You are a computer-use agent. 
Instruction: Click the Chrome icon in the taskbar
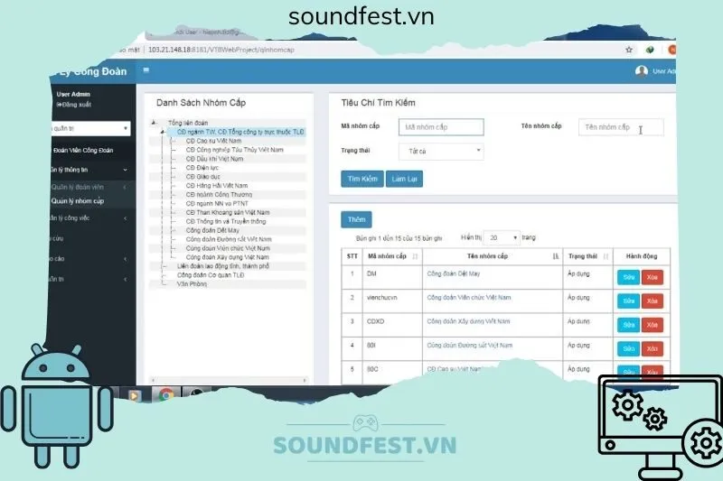(166, 394)
